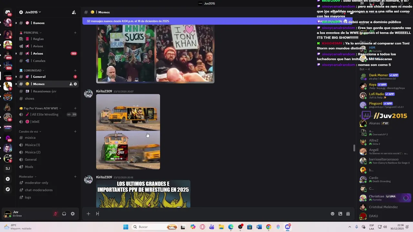Click the Add a Server plus icon
This screenshot has width=413, height=232.
(8, 179)
